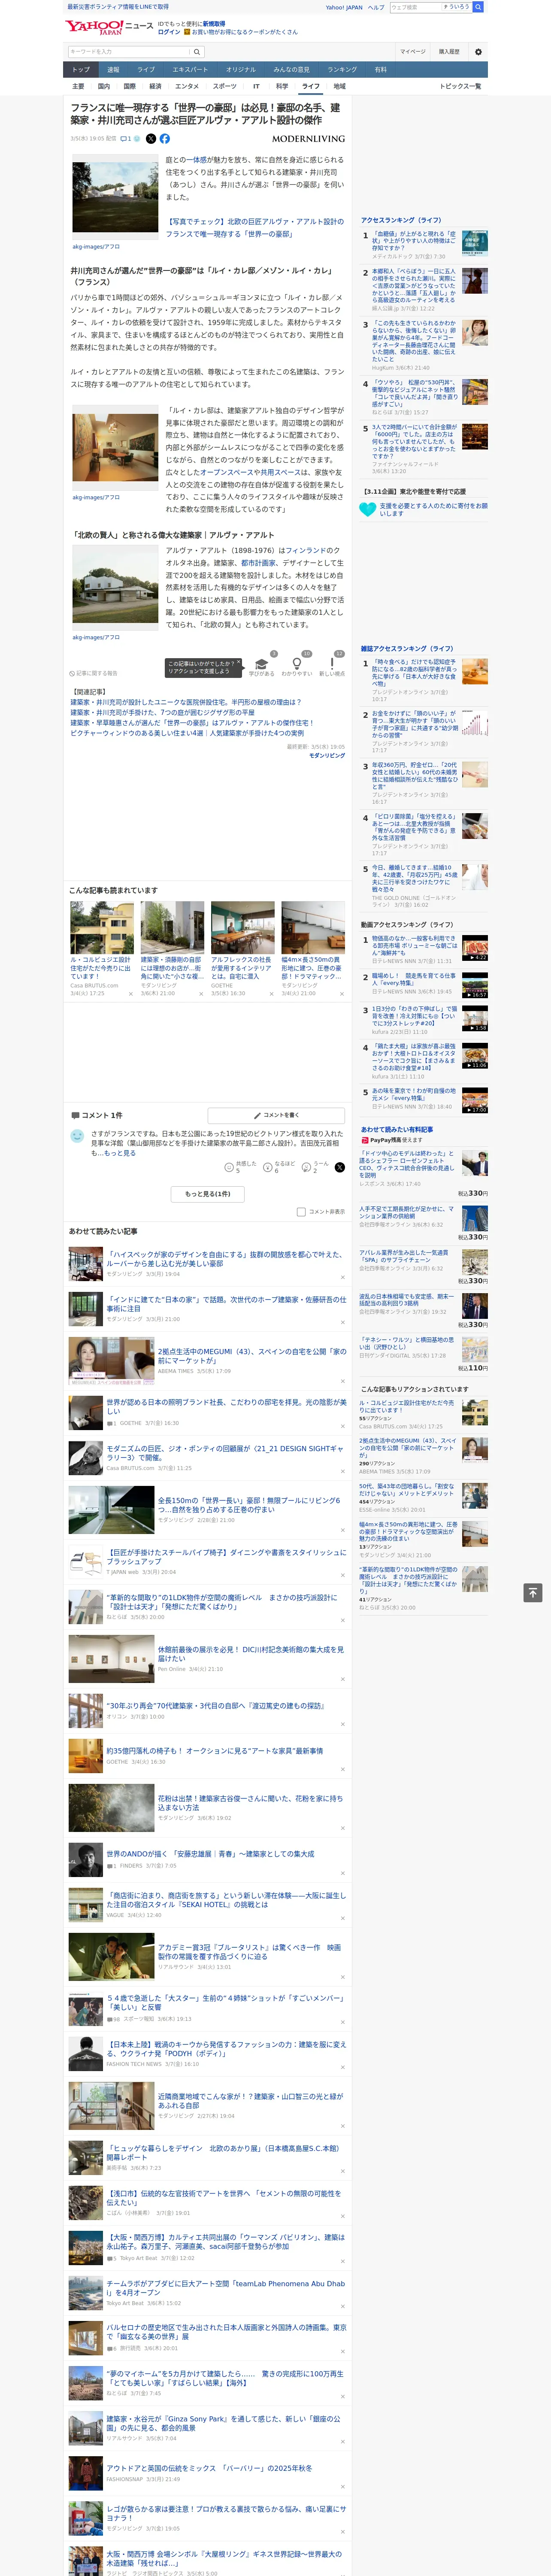This screenshot has width=551, height=2576.
Task: Dismiss the モダニズムの巨匠 recommended article
Action: coord(342,1470)
